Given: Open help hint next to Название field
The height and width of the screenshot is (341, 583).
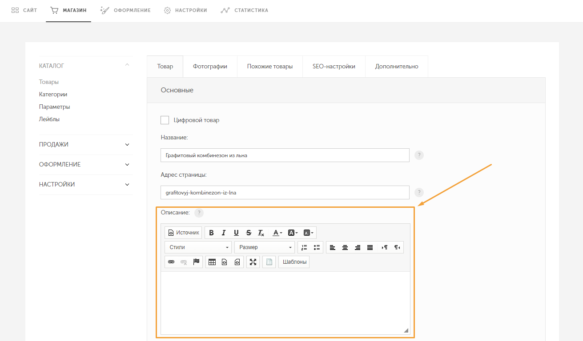Looking at the screenshot, I should click(419, 155).
